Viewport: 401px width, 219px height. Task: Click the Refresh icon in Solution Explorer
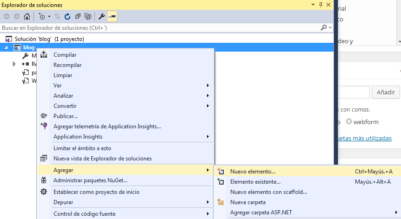pyautogui.click(x=67, y=16)
